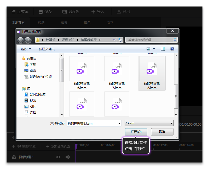The height and width of the screenshot is (169, 209).
Task: Toggle the lock icon on 视频轨道2
Action: coord(14,157)
